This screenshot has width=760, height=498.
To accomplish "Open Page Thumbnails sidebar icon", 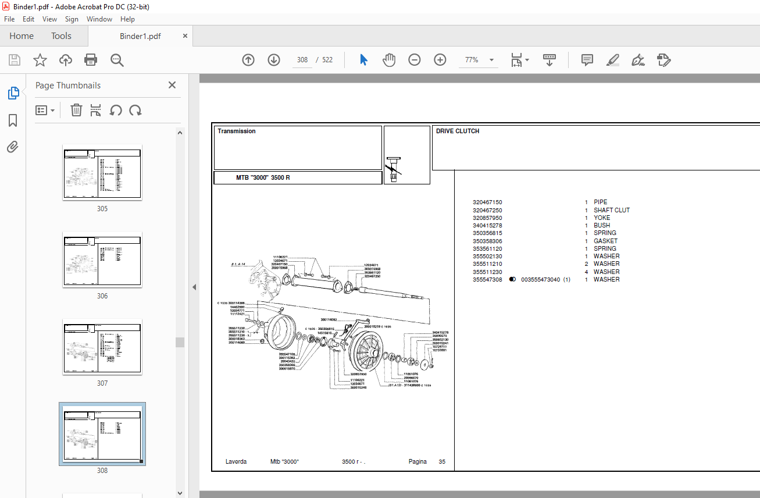I will pyautogui.click(x=13, y=93).
